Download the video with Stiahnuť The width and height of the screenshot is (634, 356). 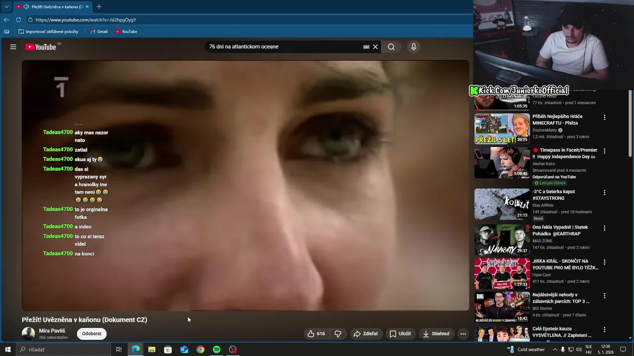pyautogui.click(x=436, y=334)
